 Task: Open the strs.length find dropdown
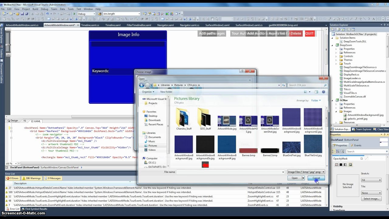click(x=139, y=14)
